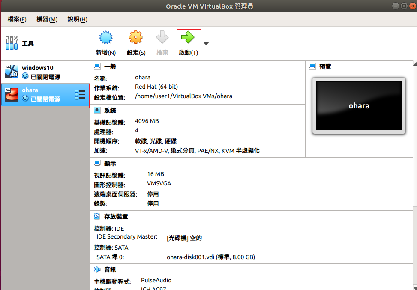Click the 遠端桌面伺服器 停用 value
Viewport: 417px width, 290px height.
tap(153, 194)
